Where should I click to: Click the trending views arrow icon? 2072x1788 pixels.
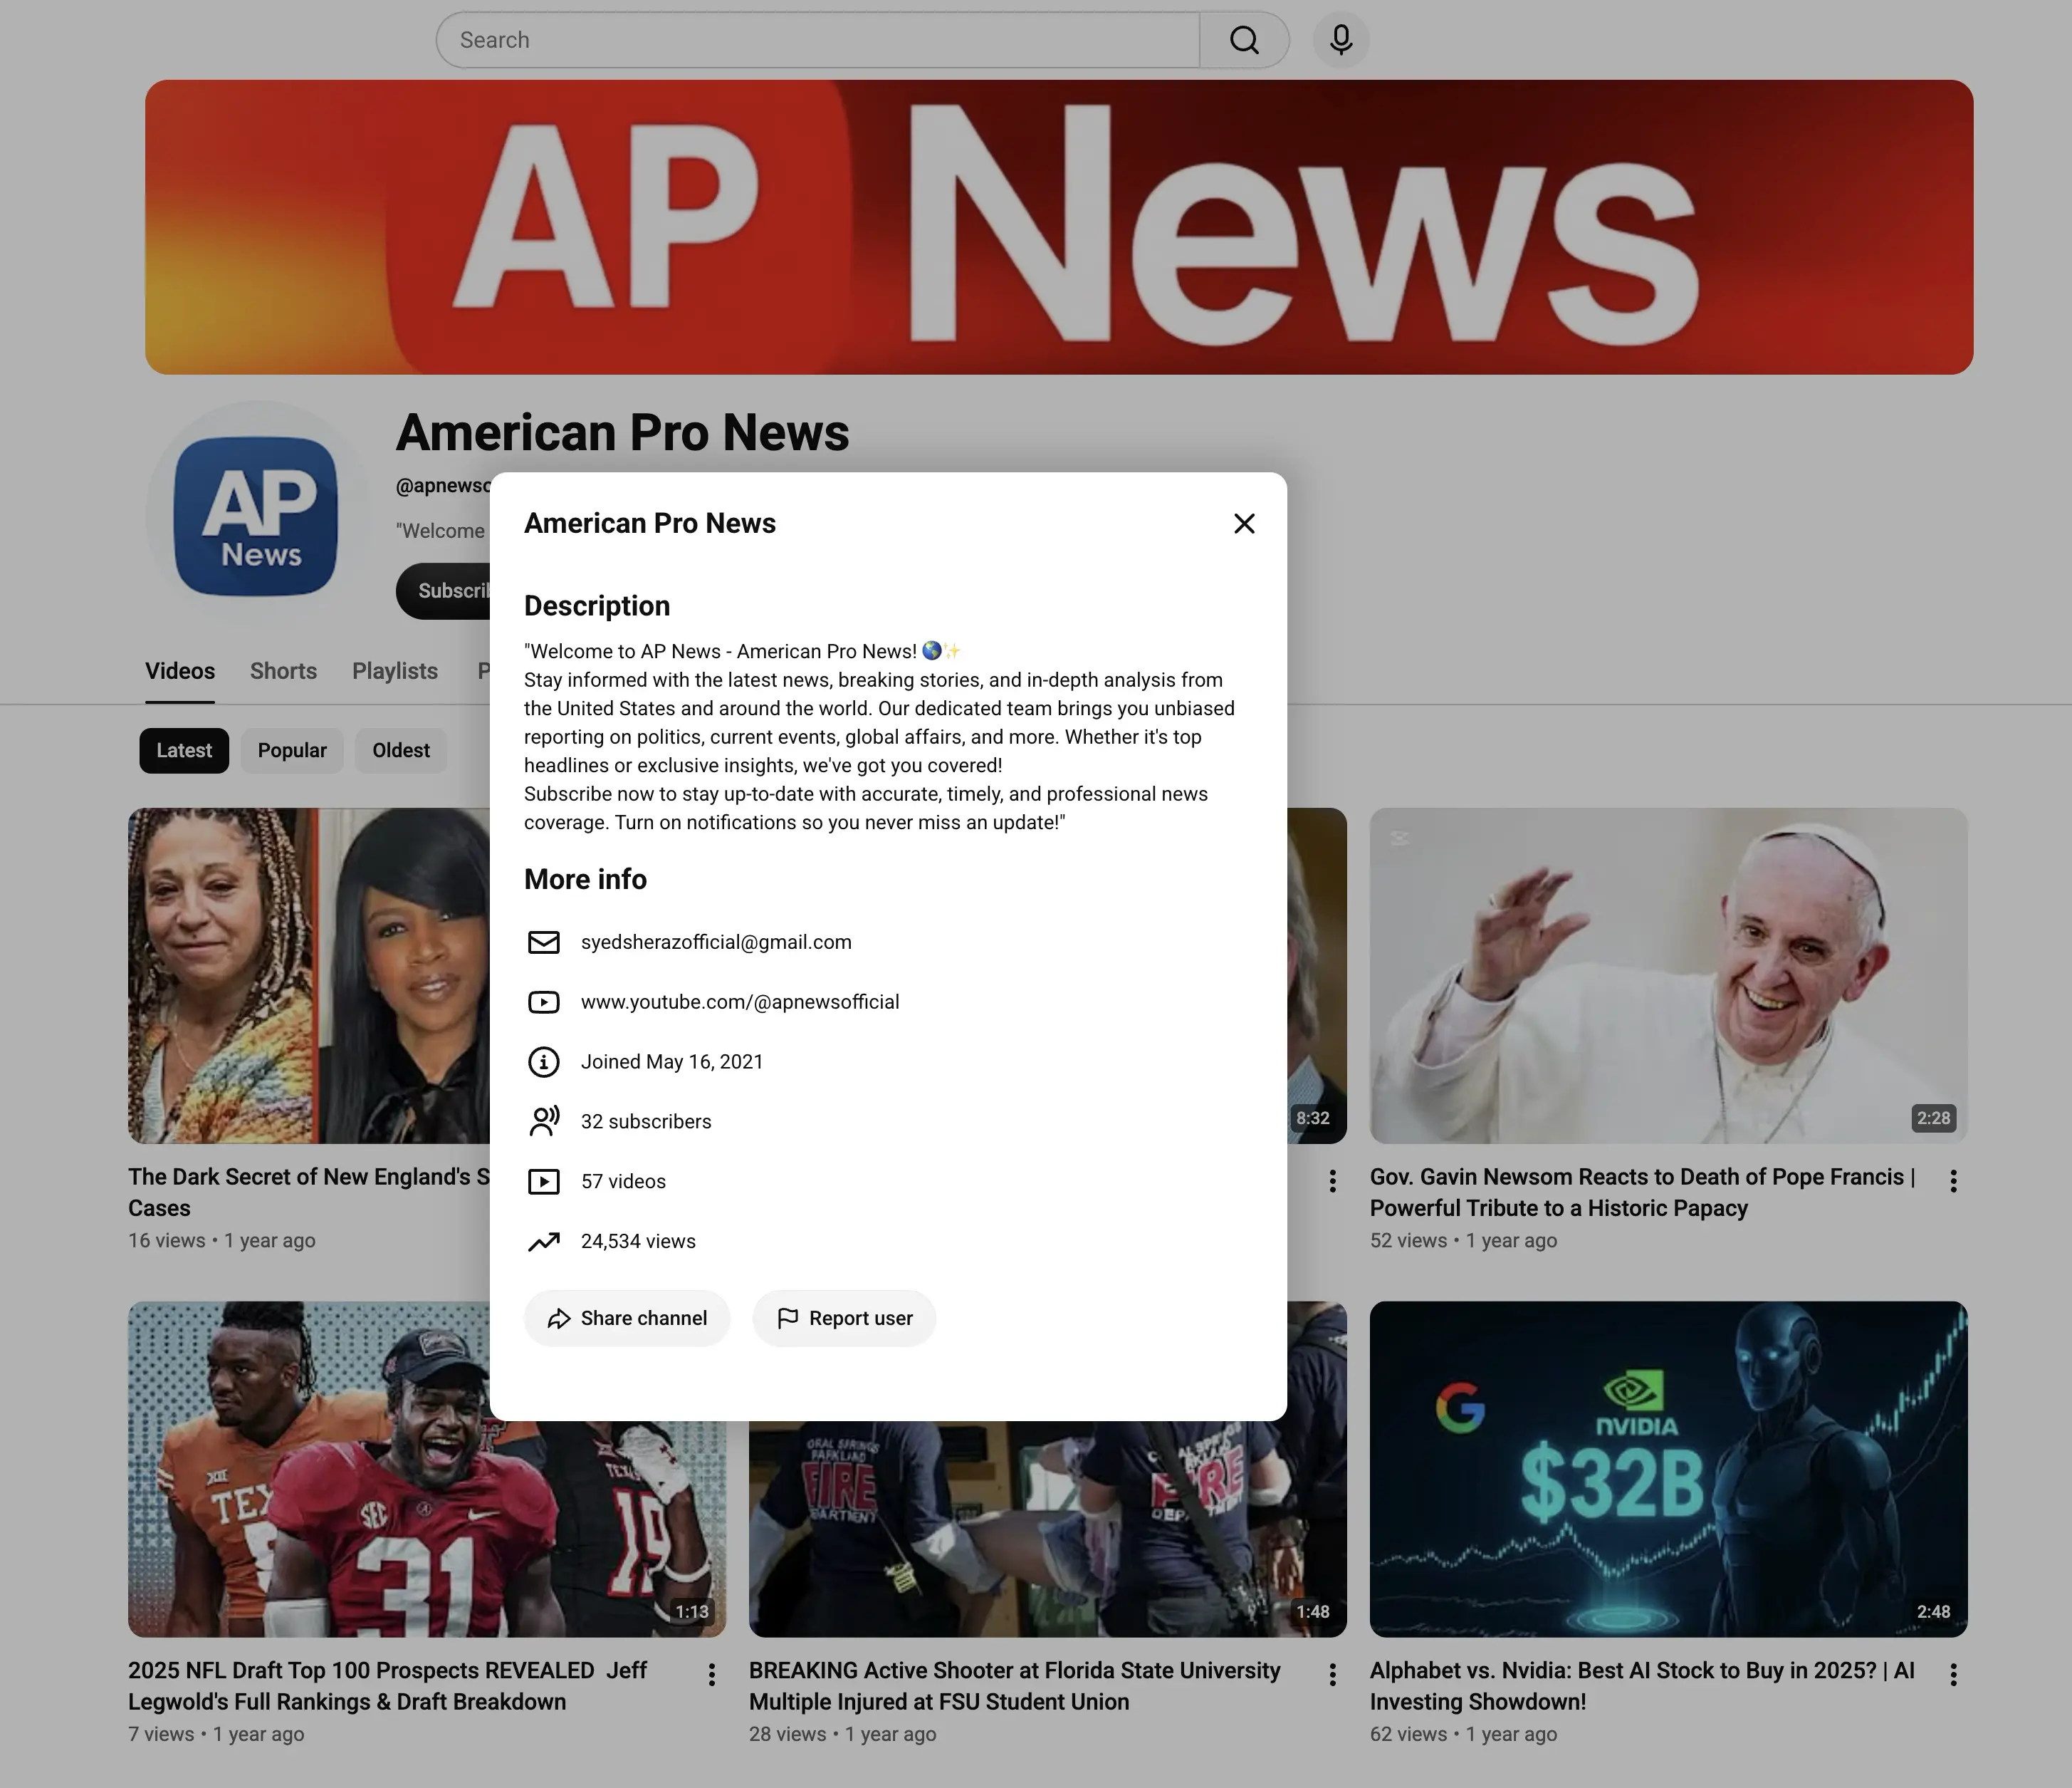544,1242
